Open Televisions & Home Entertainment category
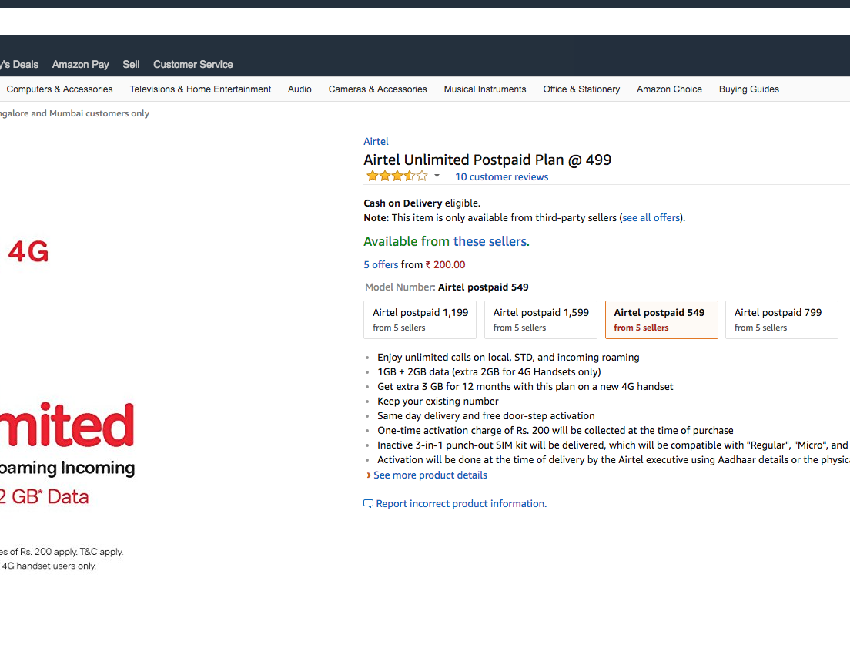Viewport: 850px width, 662px height. coord(200,89)
